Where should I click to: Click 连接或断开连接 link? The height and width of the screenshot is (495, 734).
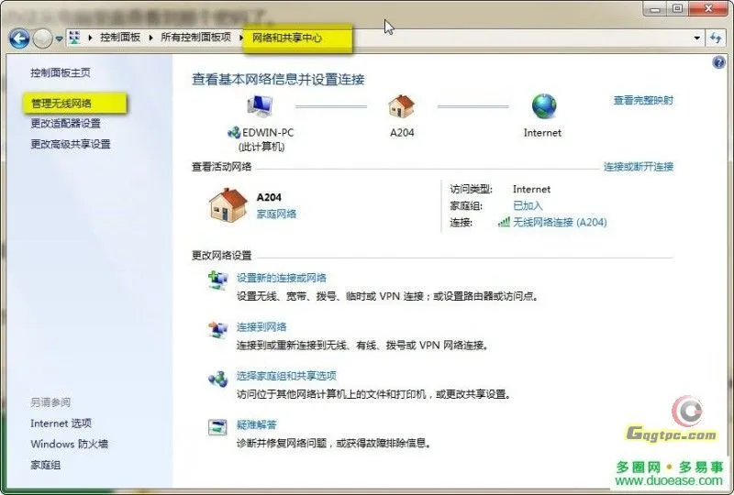coord(639,167)
